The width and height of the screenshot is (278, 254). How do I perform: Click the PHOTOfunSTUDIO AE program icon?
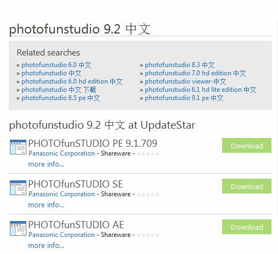[x=18, y=228]
